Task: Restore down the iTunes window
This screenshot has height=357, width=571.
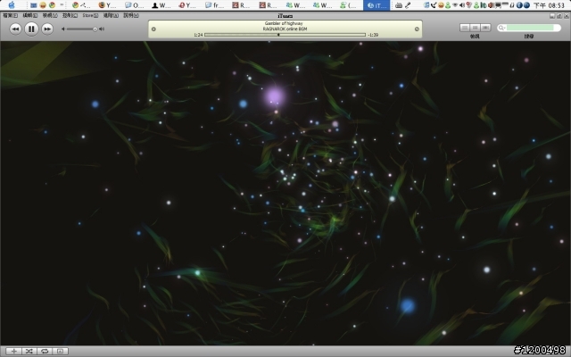Action: [x=559, y=16]
